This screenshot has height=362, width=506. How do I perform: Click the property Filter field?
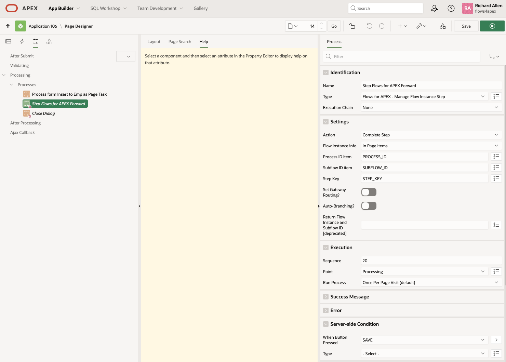coord(401,56)
